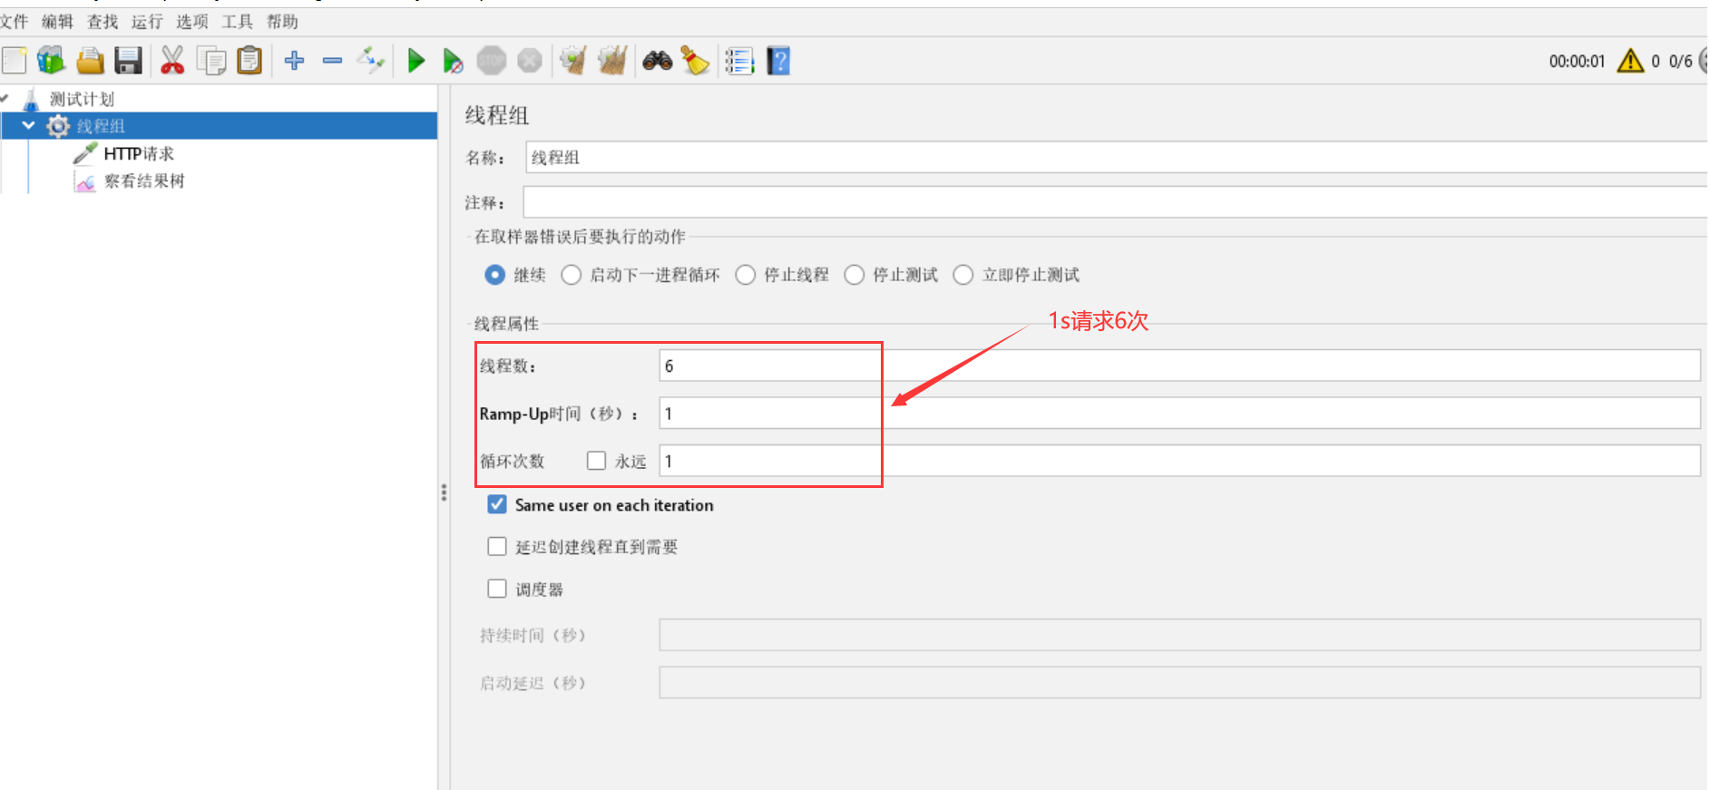Open the 查找 menu
1710x790 pixels.
tap(103, 21)
